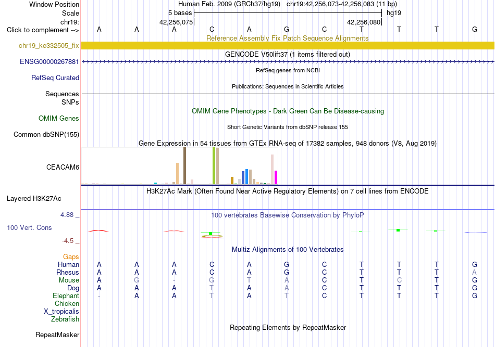Select the Dog alignment row label
Image resolution: width=495 pixels, height=347 pixels.
[x=73, y=288]
